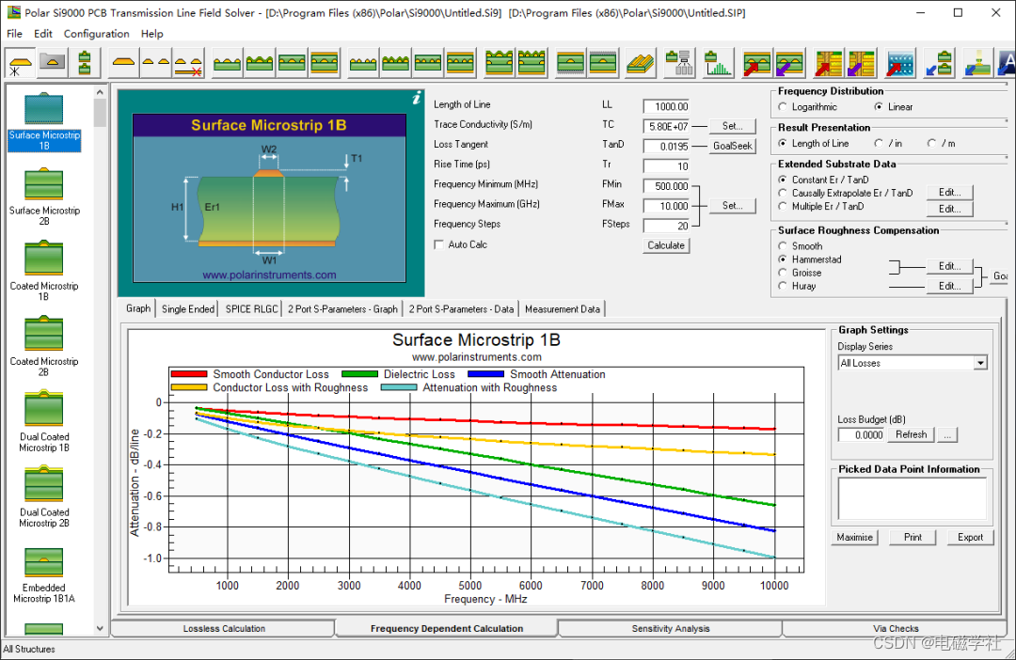This screenshot has width=1016, height=660.
Task: Click Refresh beside Loss Budget
Action: 911,434
